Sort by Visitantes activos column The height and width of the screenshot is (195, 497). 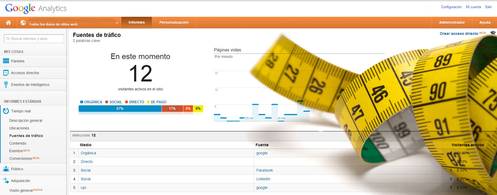pos(467,145)
